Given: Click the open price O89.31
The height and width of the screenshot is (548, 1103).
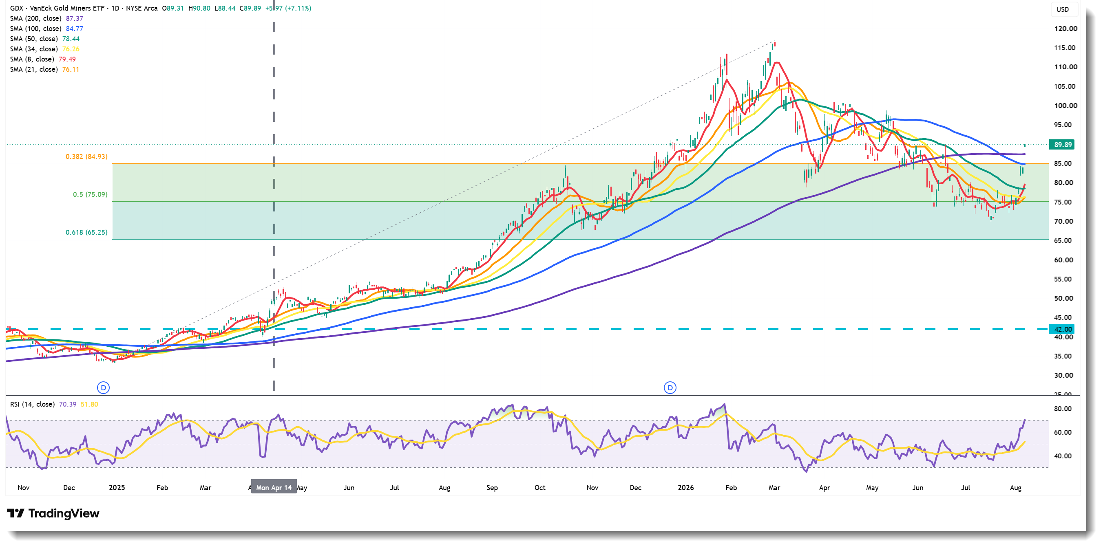Looking at the screenshot, I should (172, 8).
